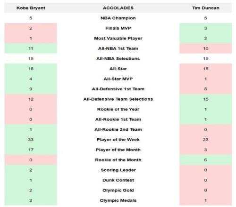Viewport: 236px width, 207px height.
Task: Select the ACCOLADES header label
Action: [x=118, y=8]
